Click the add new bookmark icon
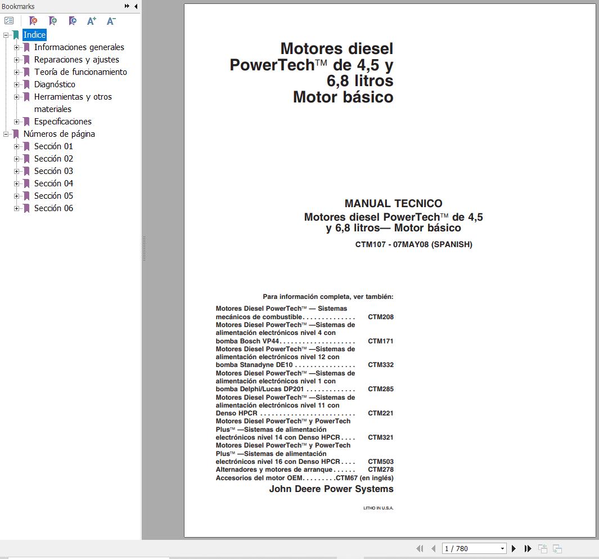Image resolution: width=599 pixels, height=559 pixels. click(53, 21)
